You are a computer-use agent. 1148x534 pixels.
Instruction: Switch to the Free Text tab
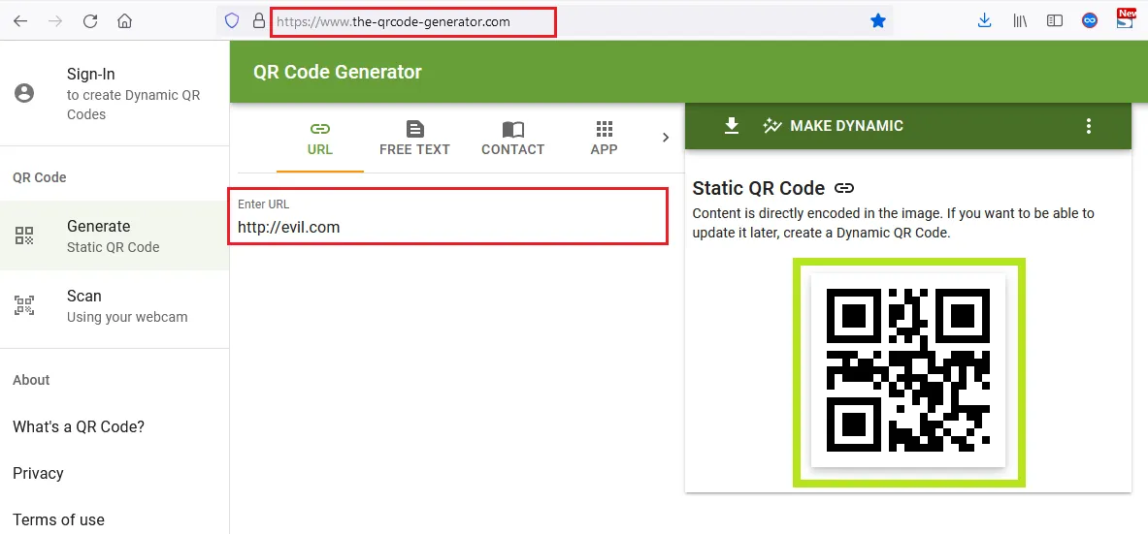(414, 139)
